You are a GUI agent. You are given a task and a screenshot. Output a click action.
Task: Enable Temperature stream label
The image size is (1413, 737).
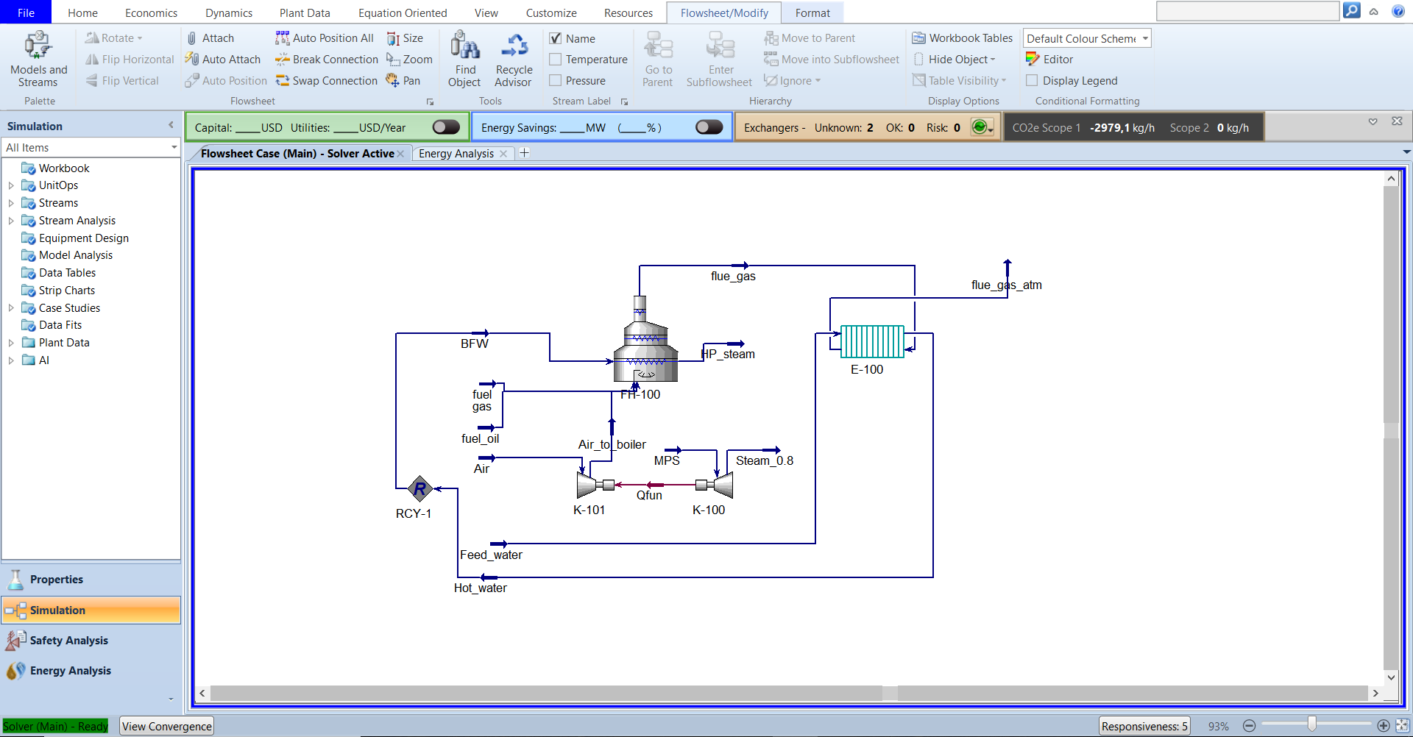click(556, 60)
